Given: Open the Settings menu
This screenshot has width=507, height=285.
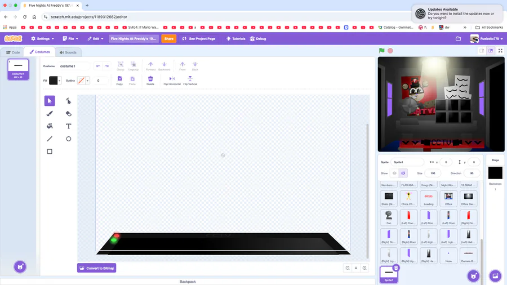Looking at the screenshot, I should [x=42, y=38].
